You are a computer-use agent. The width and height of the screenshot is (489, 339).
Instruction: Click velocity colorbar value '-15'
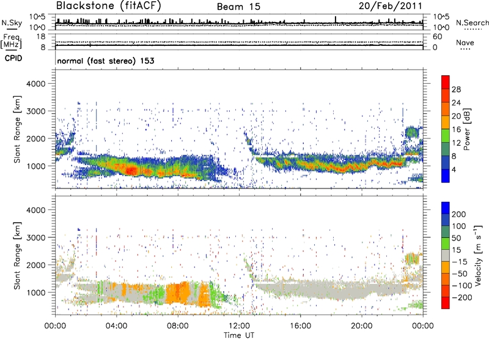[x=460, y=262]
